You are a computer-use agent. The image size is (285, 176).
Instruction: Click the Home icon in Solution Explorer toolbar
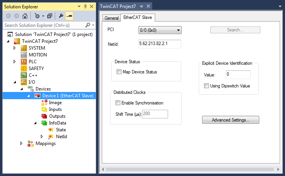(25, 16)
